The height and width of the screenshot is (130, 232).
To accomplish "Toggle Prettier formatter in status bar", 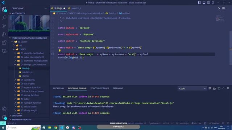I will pyautogui.click(x=214, y=123).
